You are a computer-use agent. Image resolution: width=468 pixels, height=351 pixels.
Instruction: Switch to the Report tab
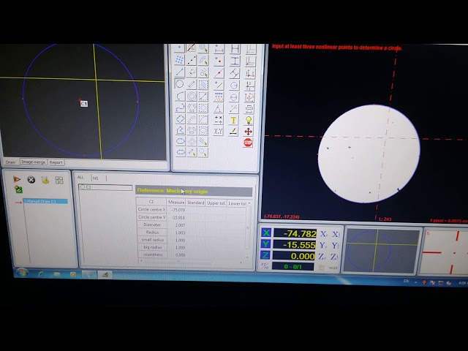click(56, 162)
